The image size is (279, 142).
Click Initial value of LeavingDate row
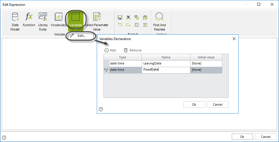pyautogui.click(x=206, y=63)
